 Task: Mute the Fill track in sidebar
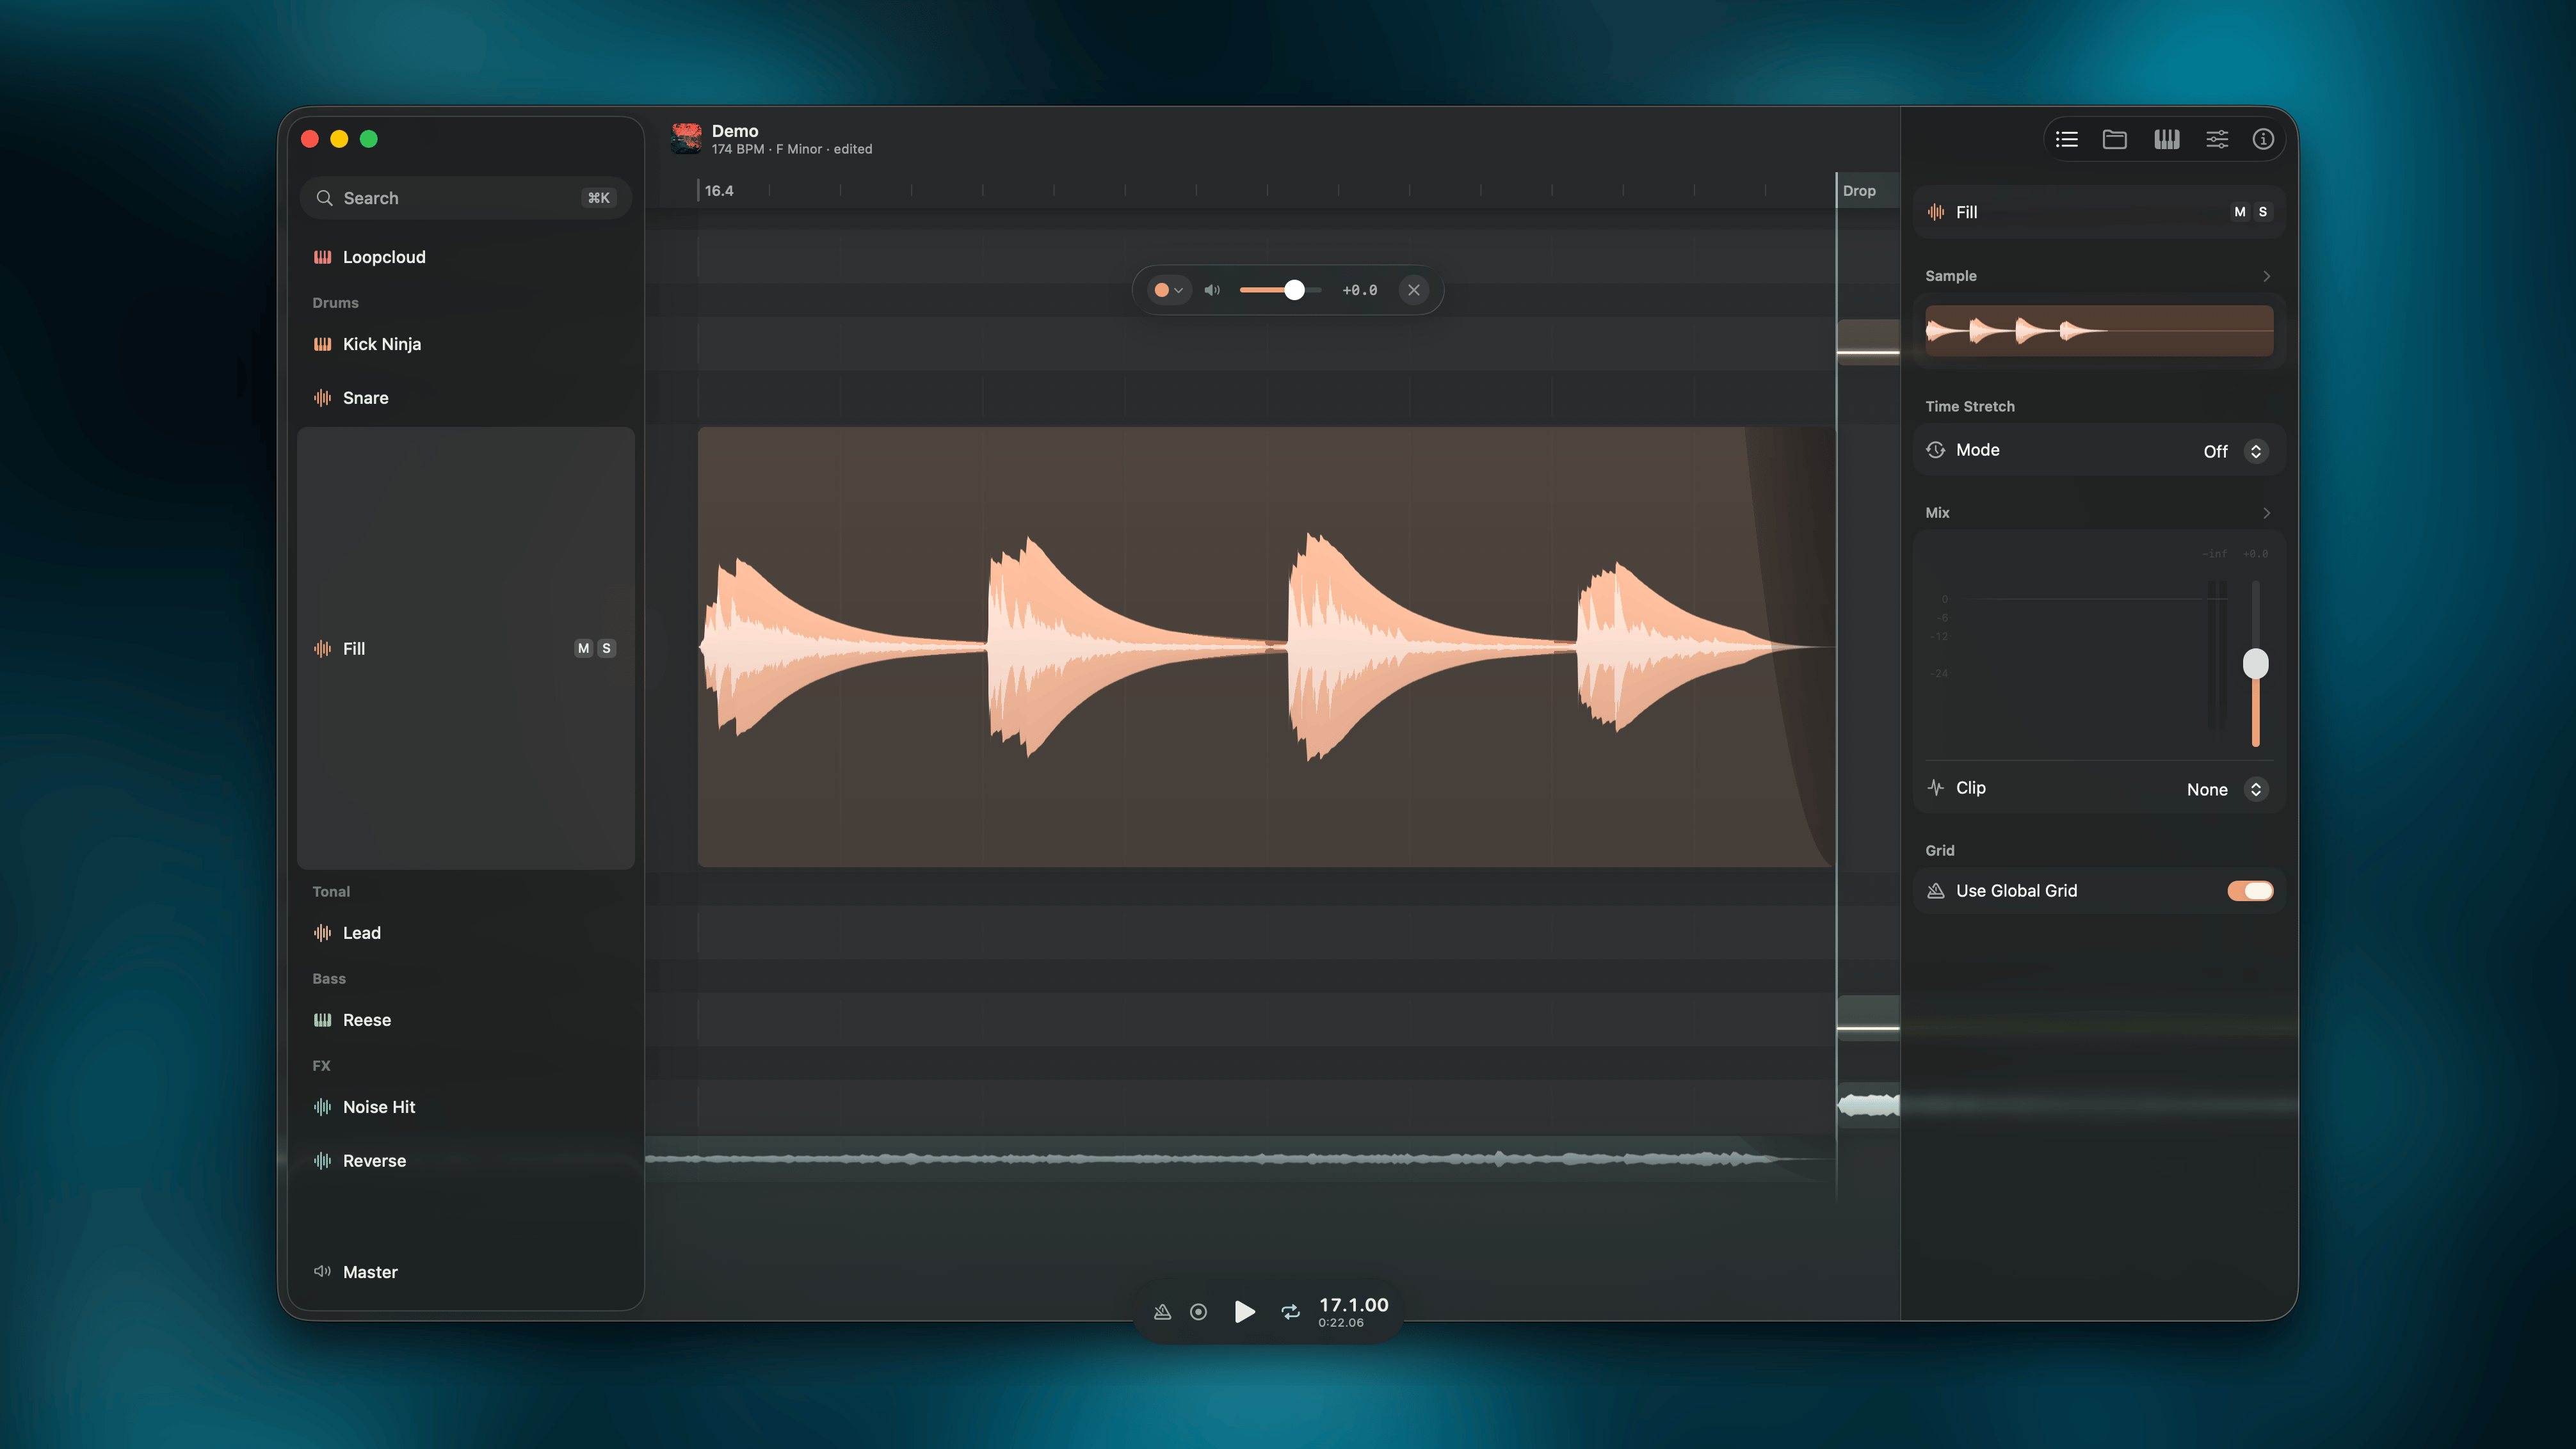click(x=583, y=649)
